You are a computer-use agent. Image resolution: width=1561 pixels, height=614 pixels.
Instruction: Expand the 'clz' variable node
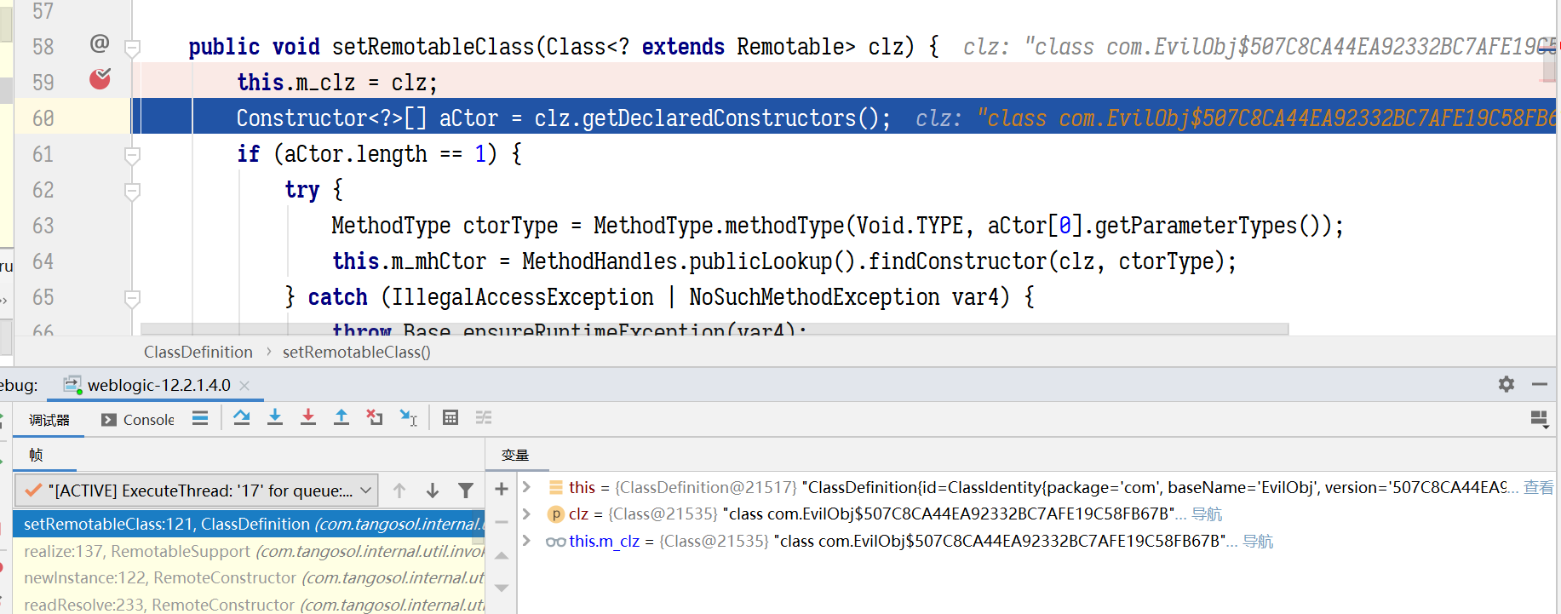527,514
